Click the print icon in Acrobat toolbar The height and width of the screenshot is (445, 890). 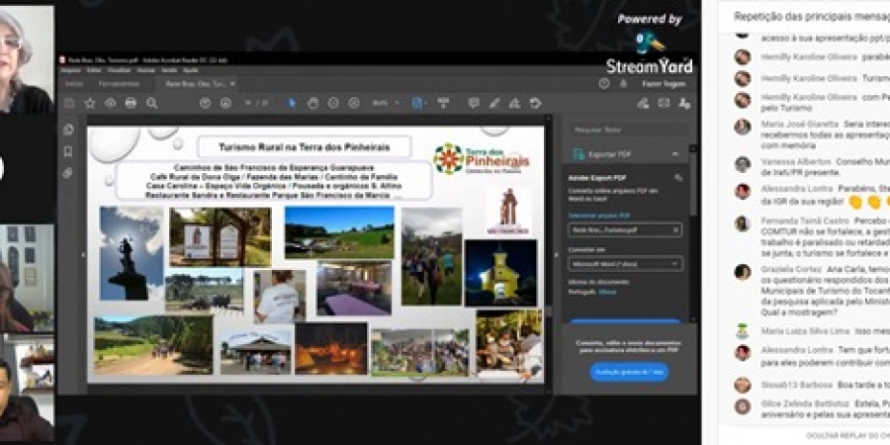pos(131,103)
